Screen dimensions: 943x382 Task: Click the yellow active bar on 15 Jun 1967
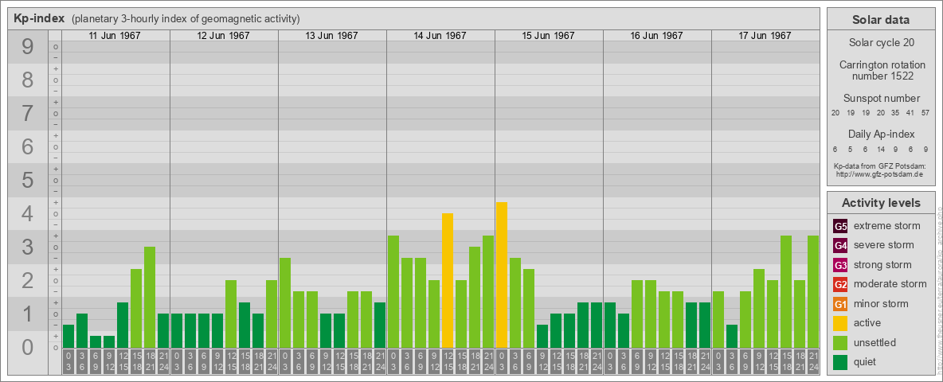tap(502, 275)
